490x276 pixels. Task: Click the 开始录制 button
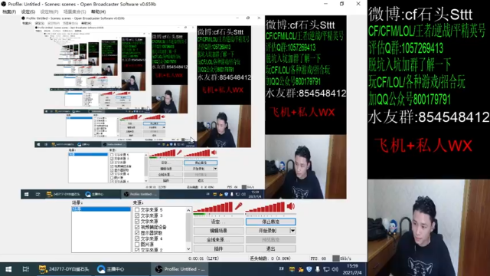click(x=267, y=231)
